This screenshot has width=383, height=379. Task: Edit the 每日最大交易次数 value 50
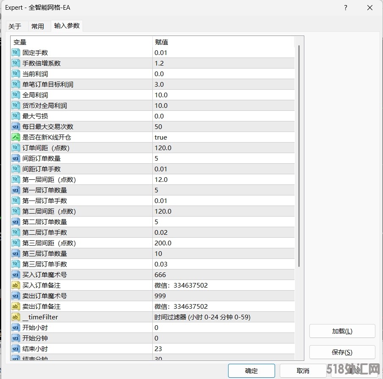click(x=223, y=126)
